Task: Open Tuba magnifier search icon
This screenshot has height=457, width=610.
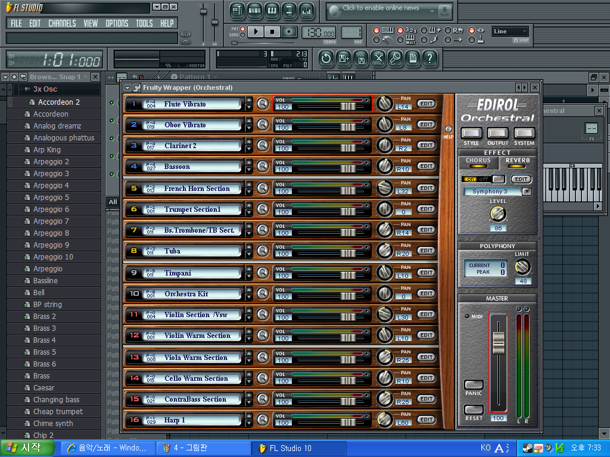Action: [x=263, y=251]
